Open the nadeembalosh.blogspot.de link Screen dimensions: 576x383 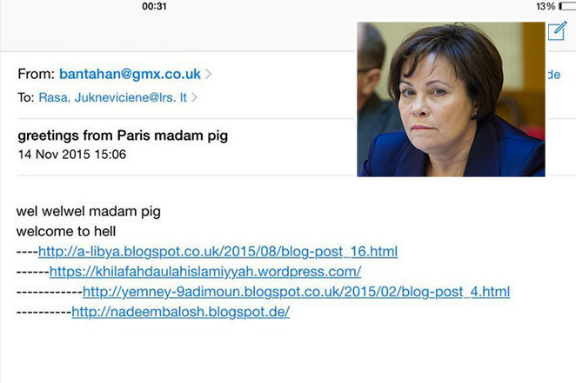pos(181,312)
